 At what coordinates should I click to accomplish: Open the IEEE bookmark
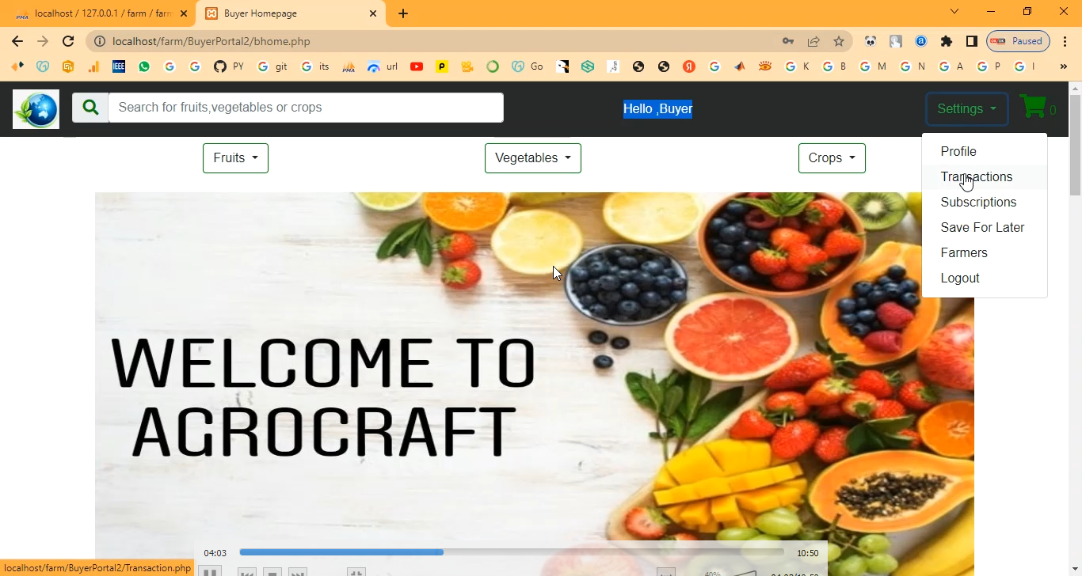pos(119,67)
